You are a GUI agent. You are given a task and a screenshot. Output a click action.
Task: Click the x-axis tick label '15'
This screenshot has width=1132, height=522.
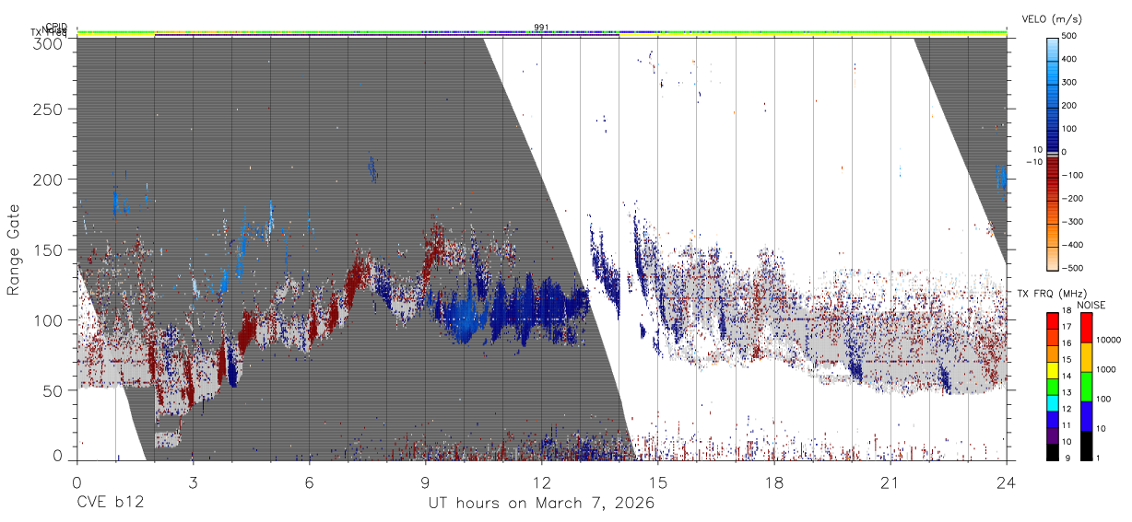click(x=658, y=483)
